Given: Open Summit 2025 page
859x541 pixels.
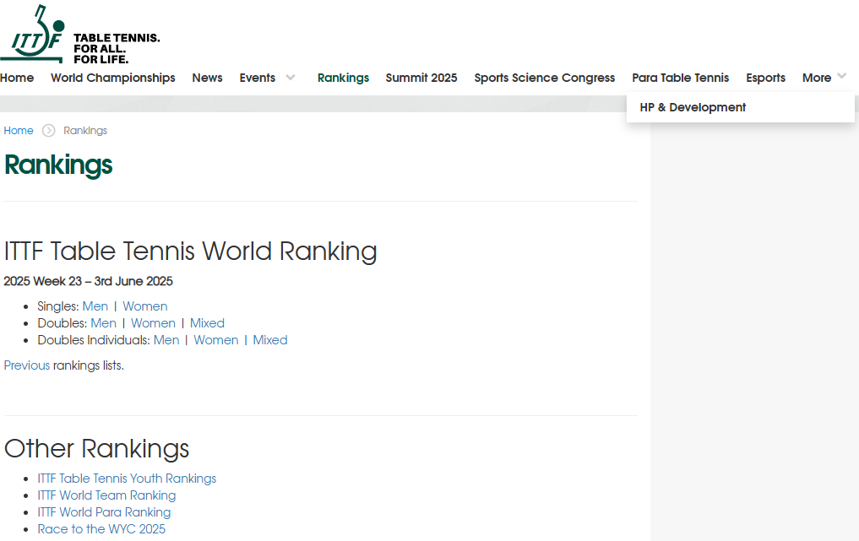Looking at the screenshot, I should (421, 78).
